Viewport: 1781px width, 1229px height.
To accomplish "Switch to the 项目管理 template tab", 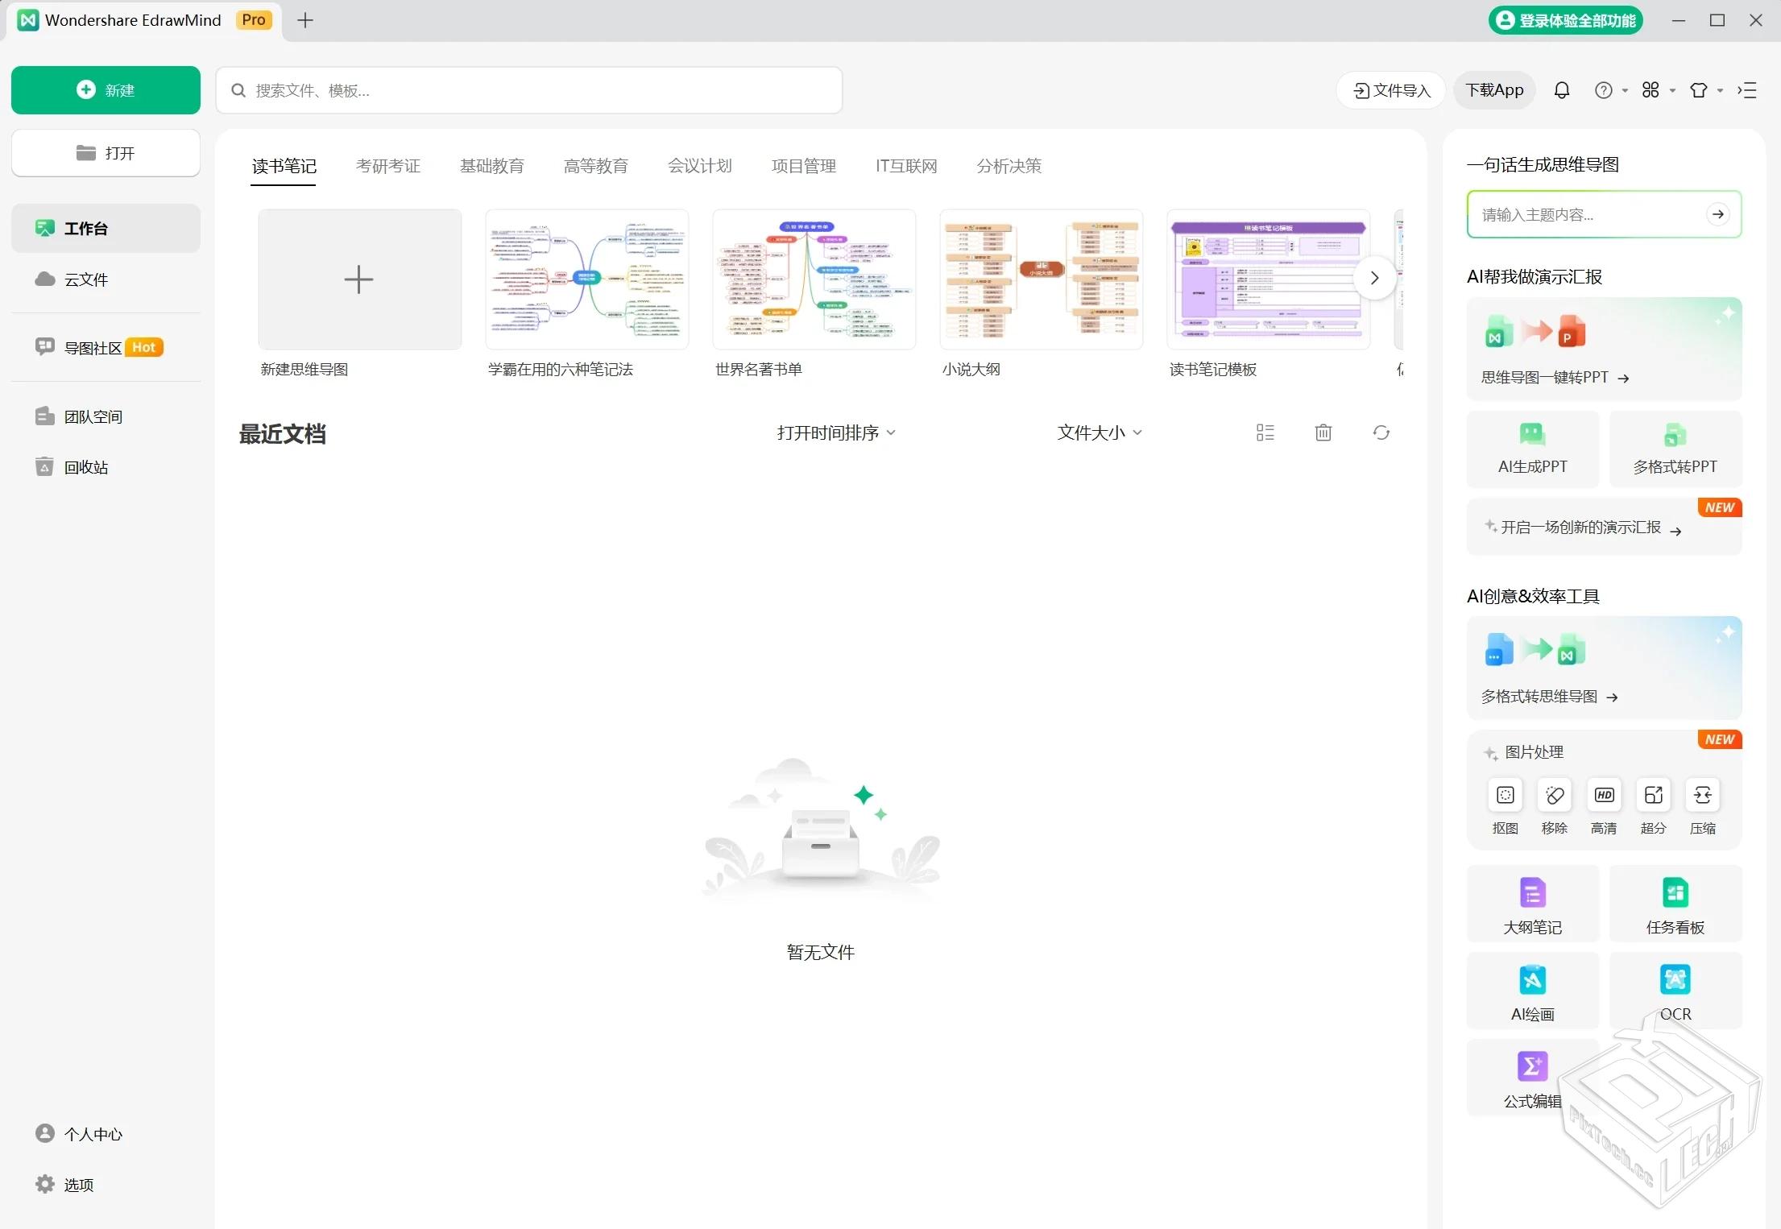I will point(802,166).
